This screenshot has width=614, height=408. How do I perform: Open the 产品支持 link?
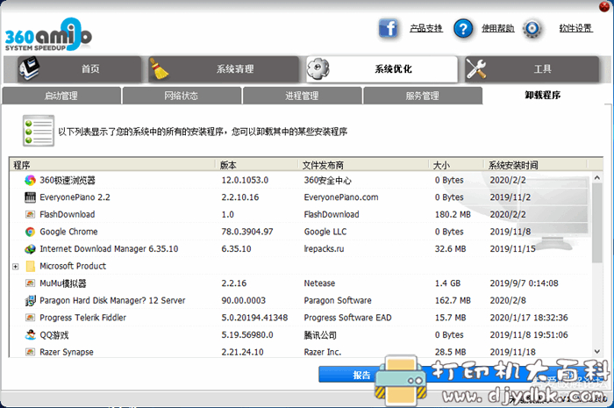(x=426, y=28)
